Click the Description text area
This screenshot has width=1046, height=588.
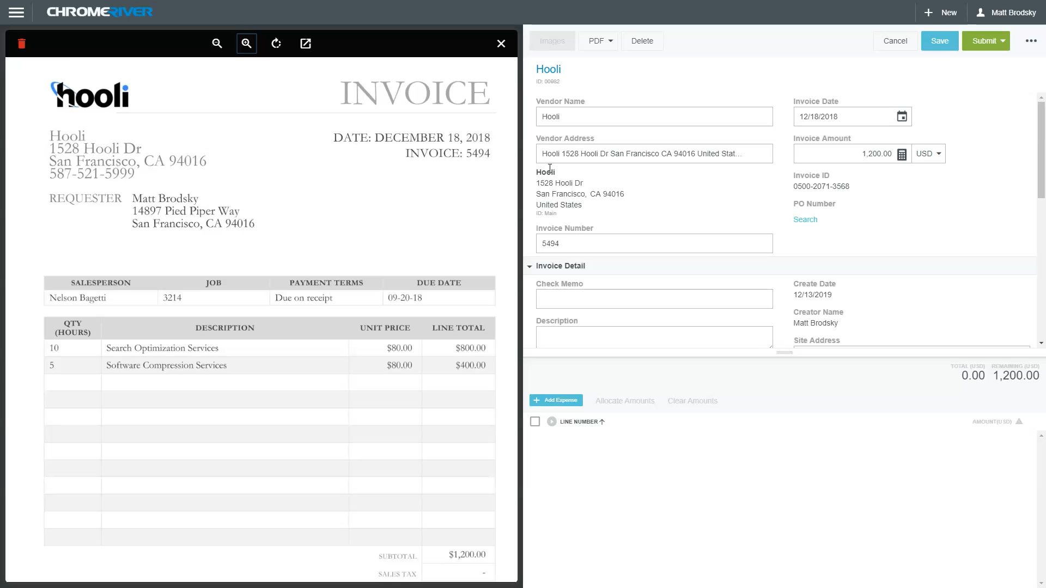[x=654, y=337]
